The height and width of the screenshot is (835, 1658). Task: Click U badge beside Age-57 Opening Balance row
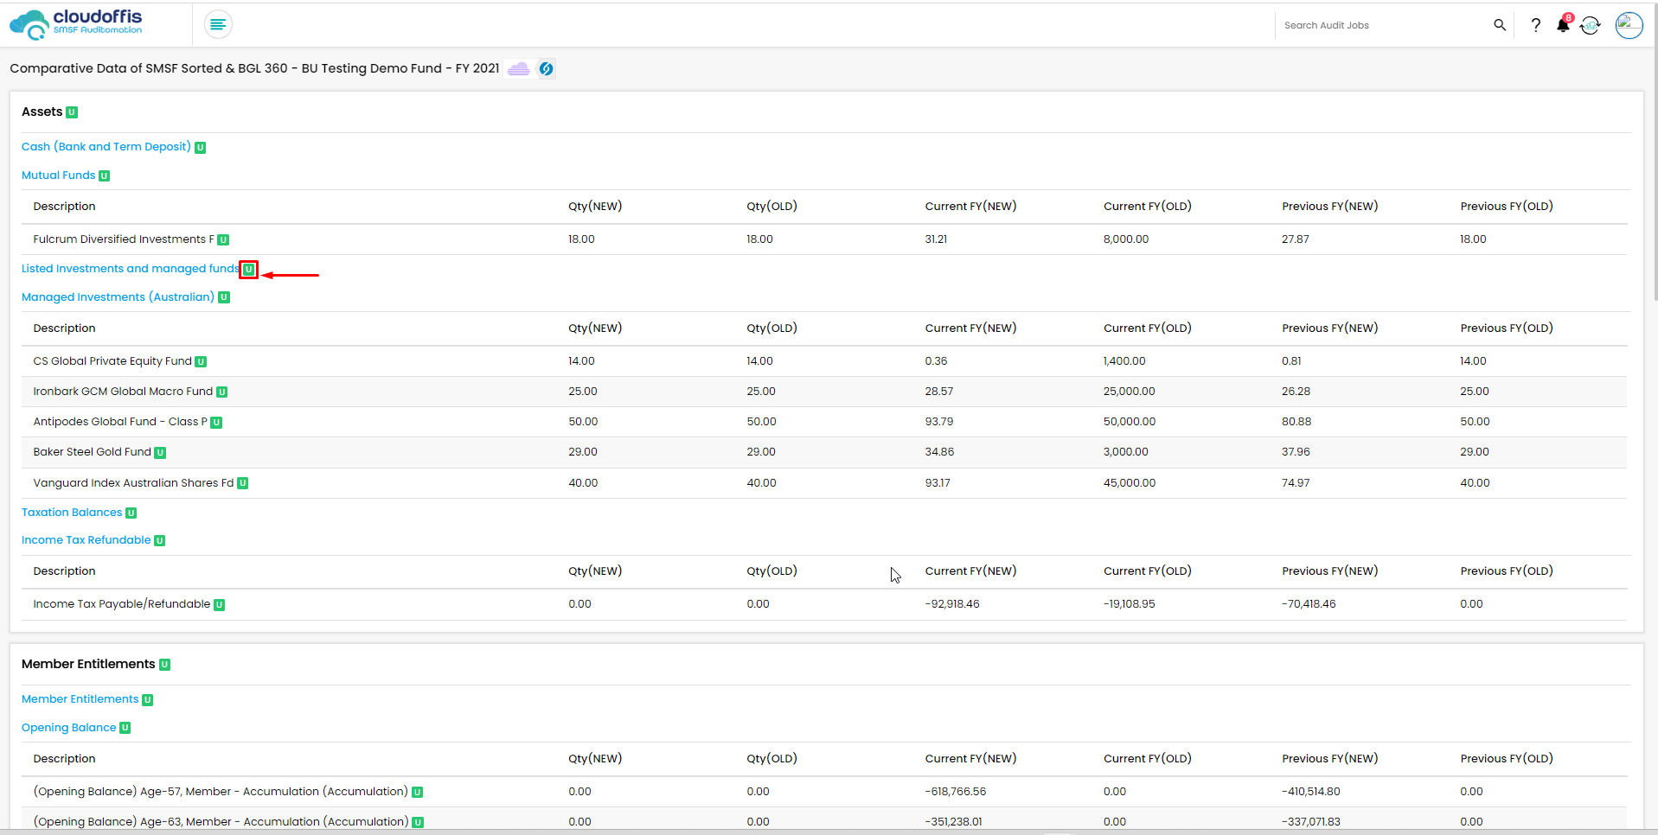417,793
